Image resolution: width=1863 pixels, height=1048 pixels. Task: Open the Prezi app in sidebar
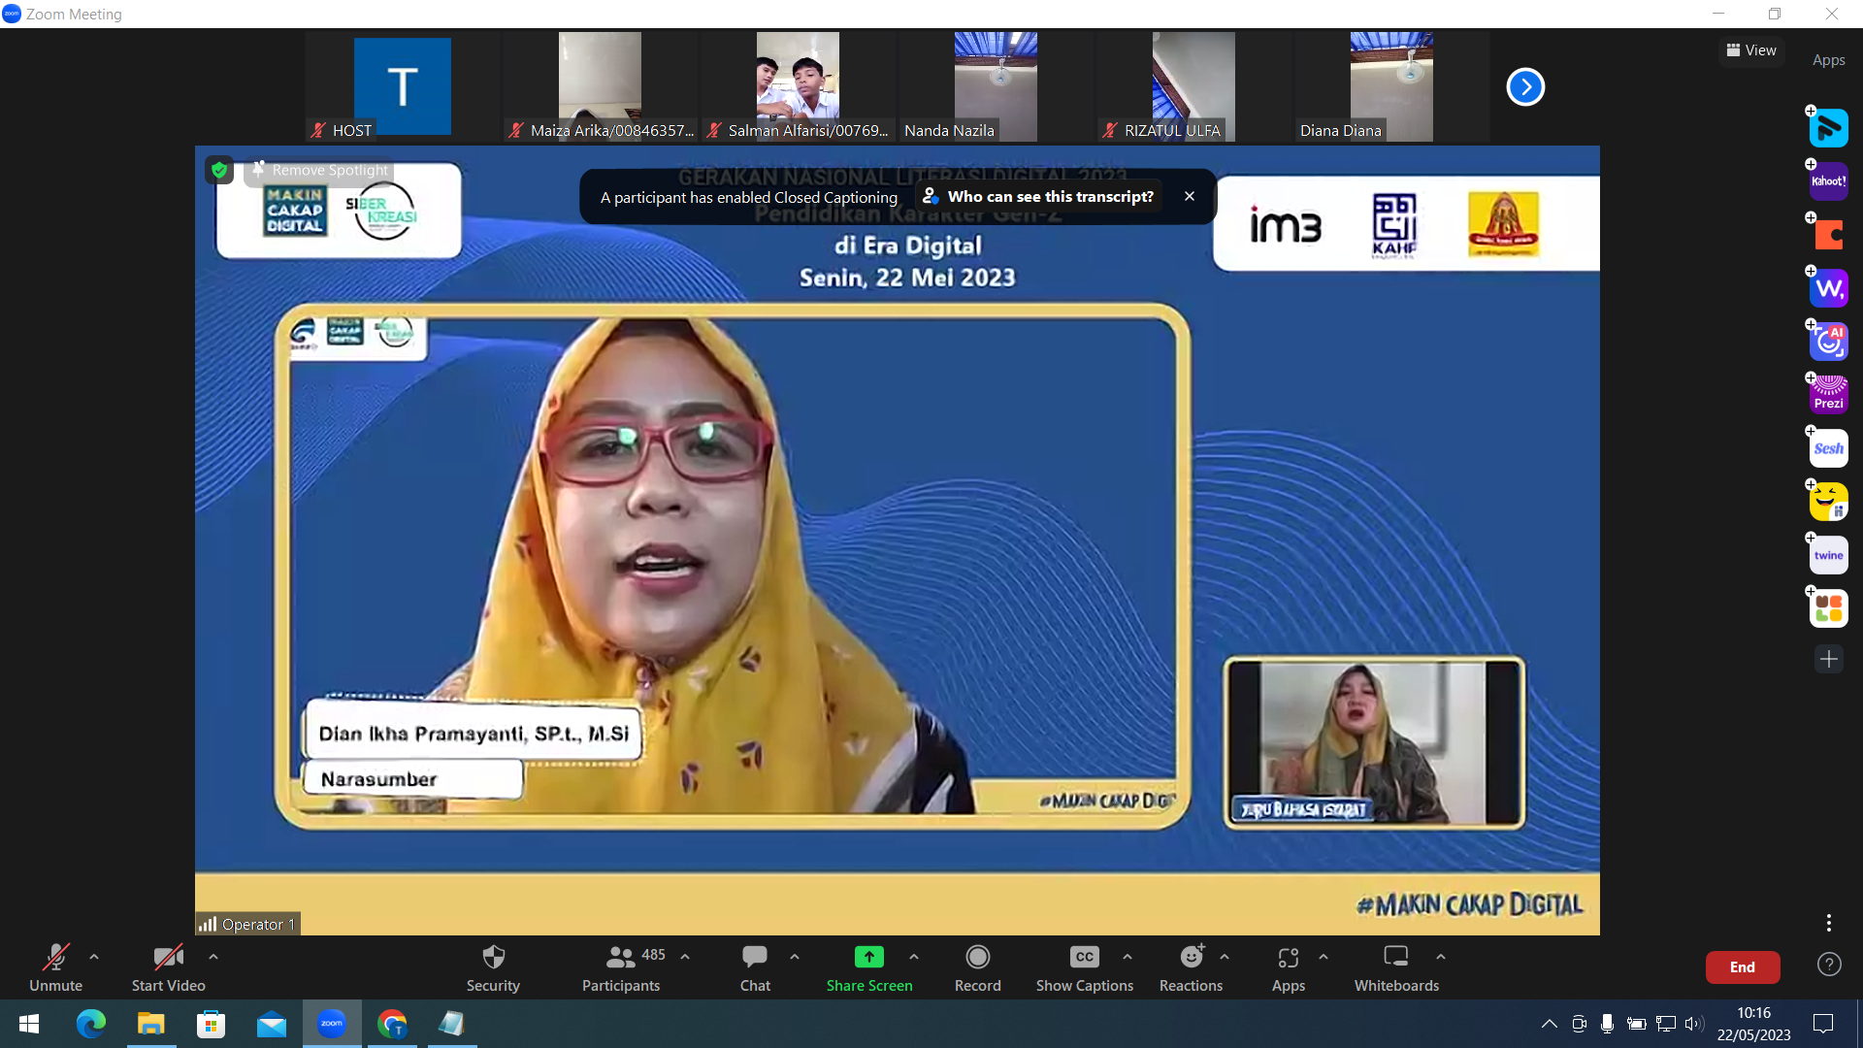coord(1829,395)
